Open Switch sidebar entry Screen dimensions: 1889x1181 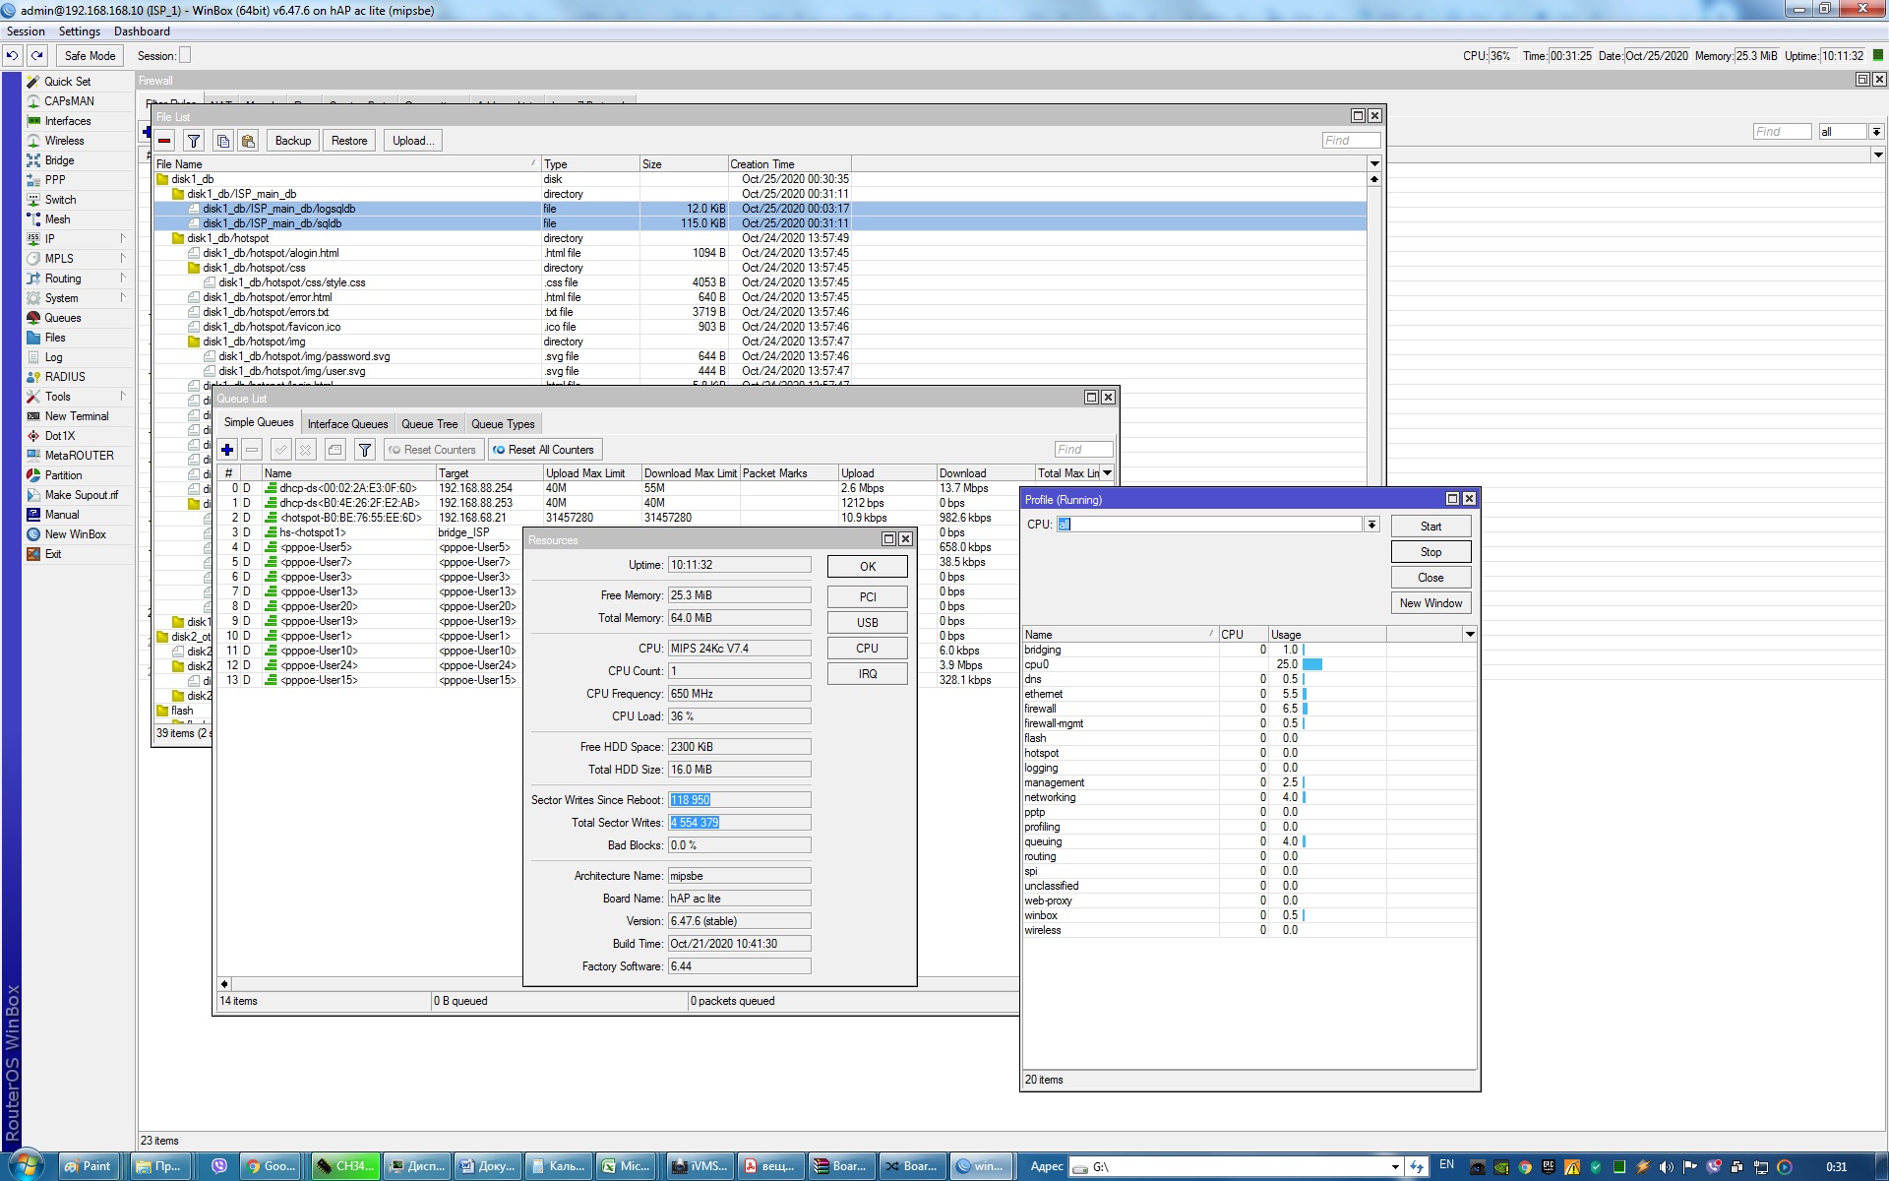point(60,200)
